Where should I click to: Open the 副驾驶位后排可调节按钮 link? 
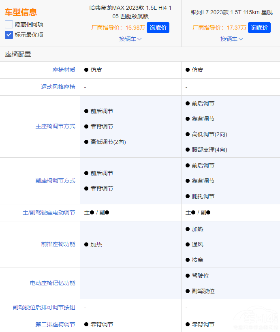(44, 308)
